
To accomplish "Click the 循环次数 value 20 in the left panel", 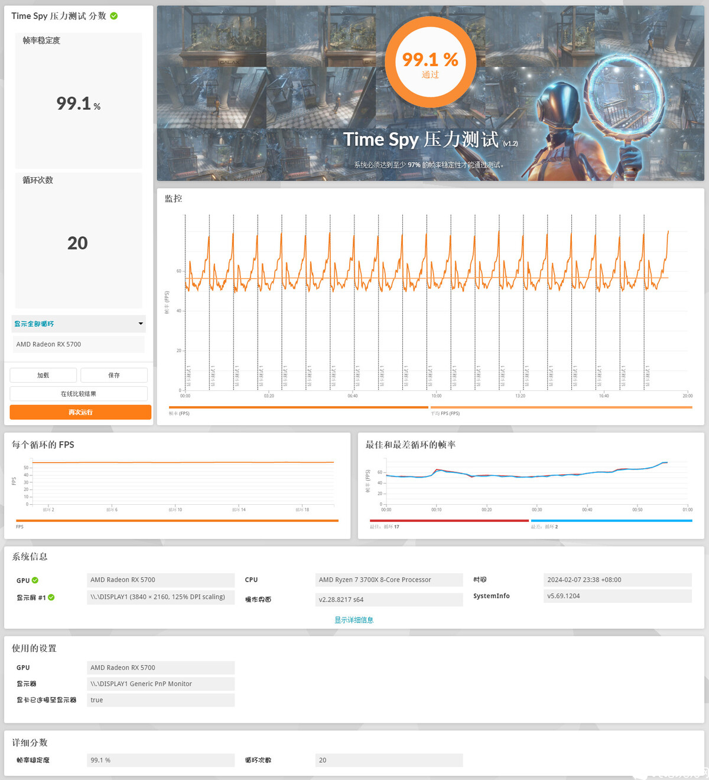I will [x=77, y=243].
